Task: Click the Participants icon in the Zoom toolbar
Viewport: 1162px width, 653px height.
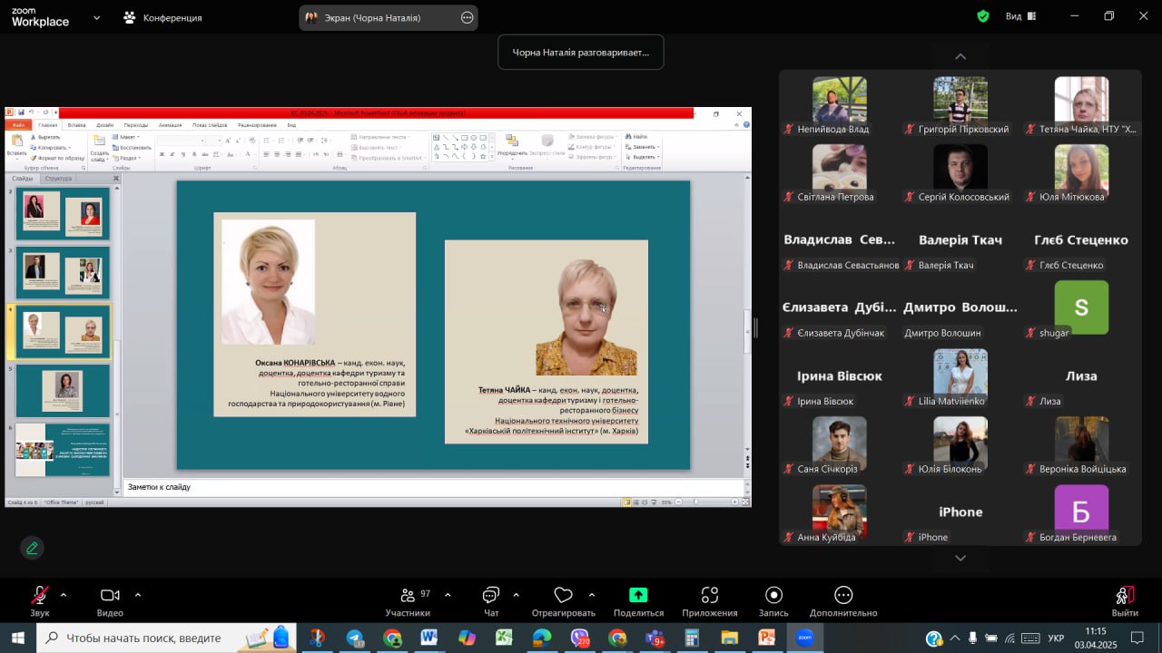Action: 408,595
